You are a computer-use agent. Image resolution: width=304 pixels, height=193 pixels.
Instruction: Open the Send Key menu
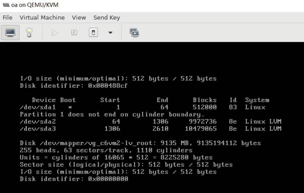[106, 17]
